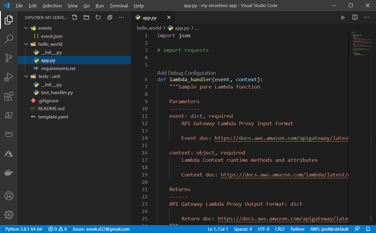This screenshot has width=376, height=233.
Task: Collapse the hello_world folder
Action: coord(26,44)
